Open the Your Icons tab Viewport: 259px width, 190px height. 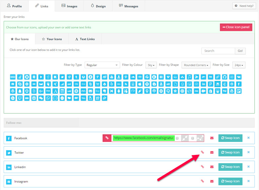(x=52, y=39)
